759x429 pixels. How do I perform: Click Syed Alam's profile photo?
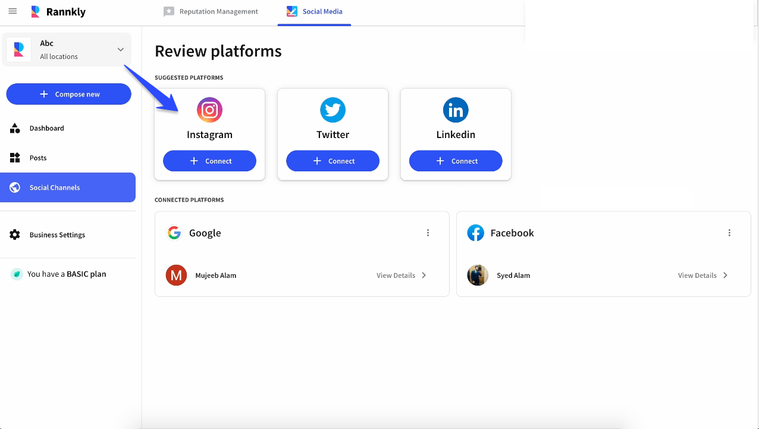tap(478, 275)
